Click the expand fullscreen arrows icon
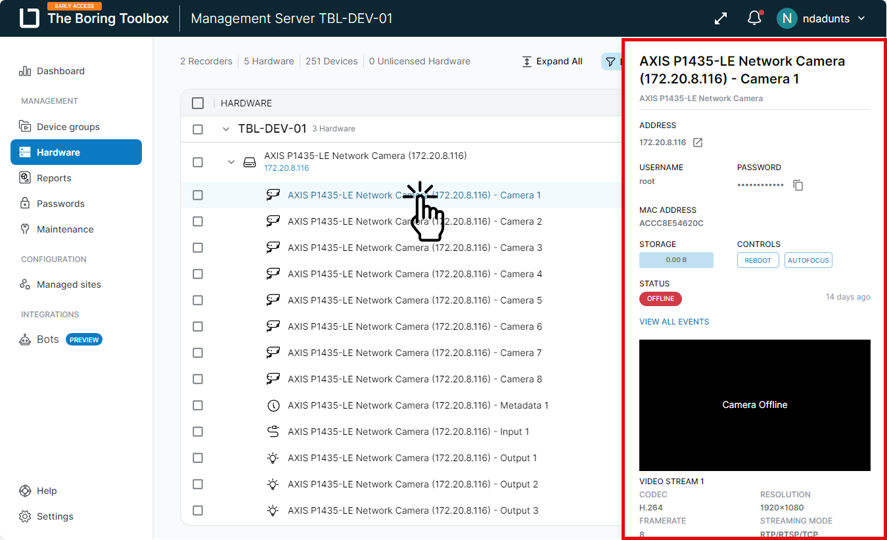The image size is (887, 540). pos(721,18)
